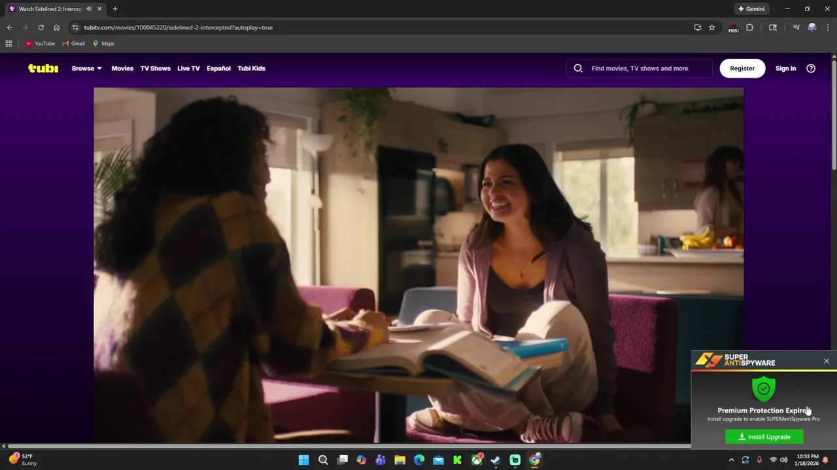Open Tubi Kids
This screenshot has height=470, width=837.
251,68
